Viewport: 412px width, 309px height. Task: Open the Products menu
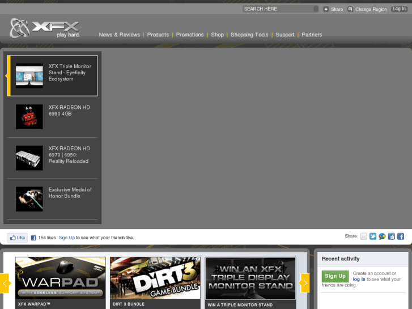(158, 35)
